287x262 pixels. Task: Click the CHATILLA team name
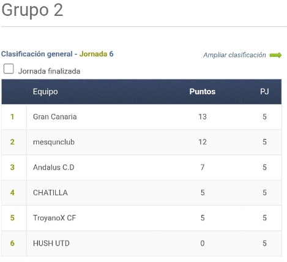(50, 193)
